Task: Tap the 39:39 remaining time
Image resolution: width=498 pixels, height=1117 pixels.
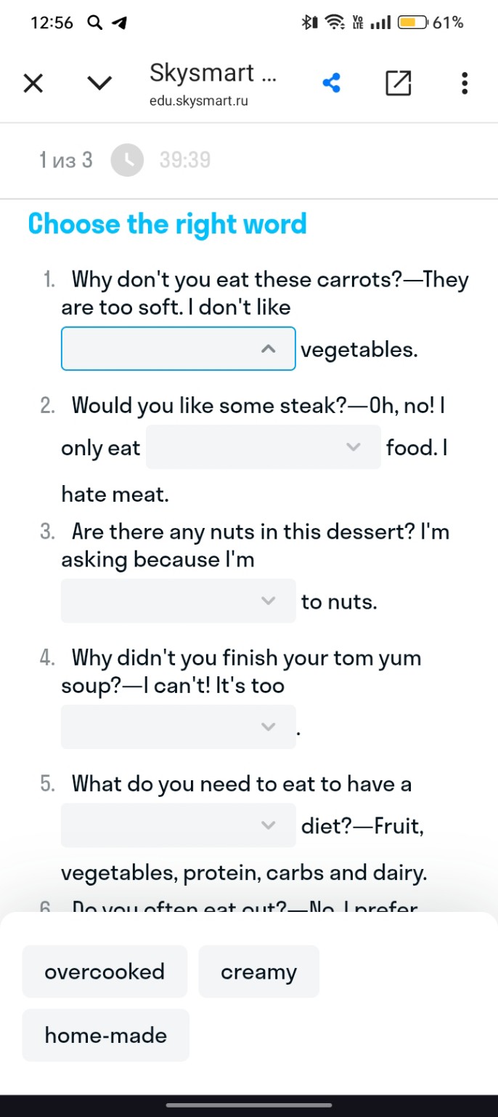Action: point(185,160)
